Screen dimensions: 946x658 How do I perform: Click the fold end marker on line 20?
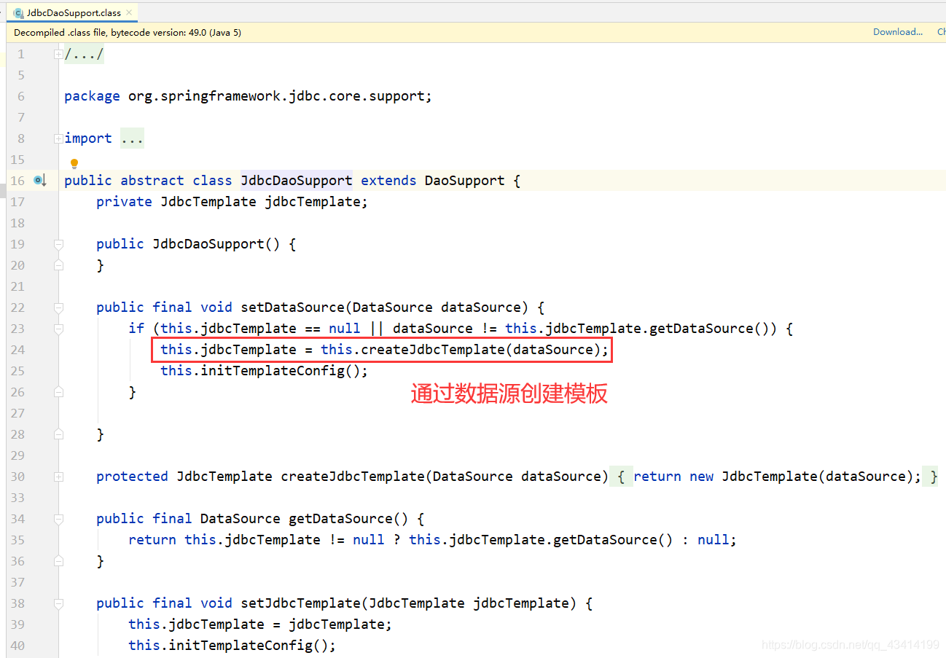click(x=58, y=265)
